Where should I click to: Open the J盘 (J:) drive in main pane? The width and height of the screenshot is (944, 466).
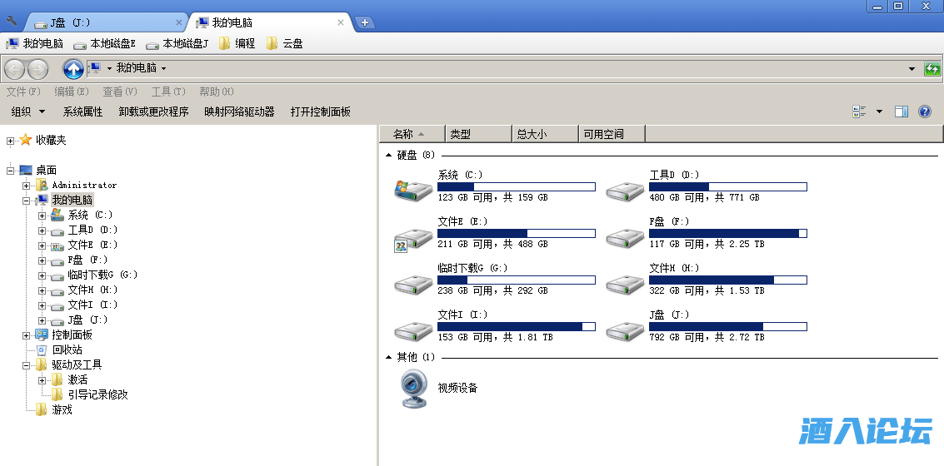coord(625,328)
